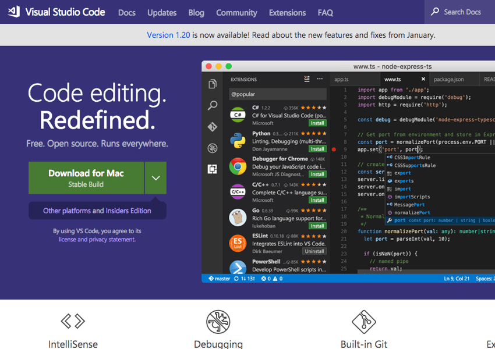Screen dimensions: 495x349
Task: Click the C/C++ extension icon
Action: pyautogui.click(x=238, y=192)
